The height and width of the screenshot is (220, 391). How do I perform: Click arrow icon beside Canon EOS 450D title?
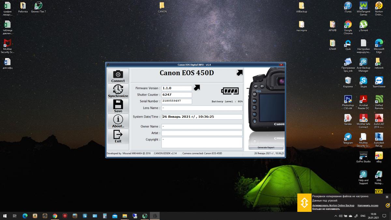[x=239, y=73]
